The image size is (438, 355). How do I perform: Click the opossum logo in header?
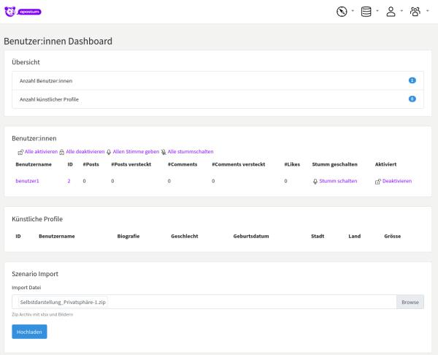[x=24, y=11]
